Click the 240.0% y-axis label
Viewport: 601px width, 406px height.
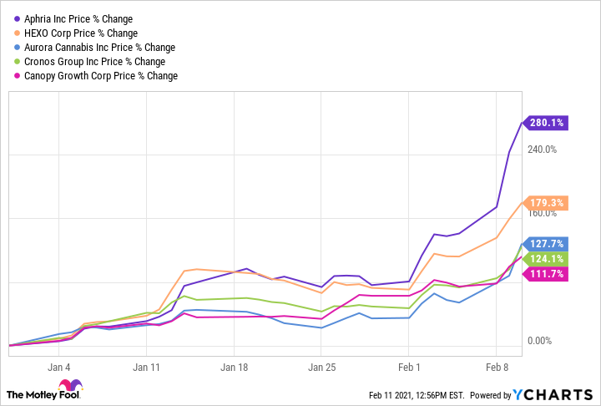[542, 150]
